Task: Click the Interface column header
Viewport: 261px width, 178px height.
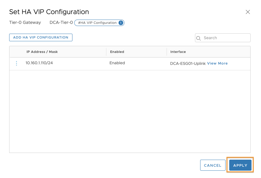Action: tap(178, 52)
